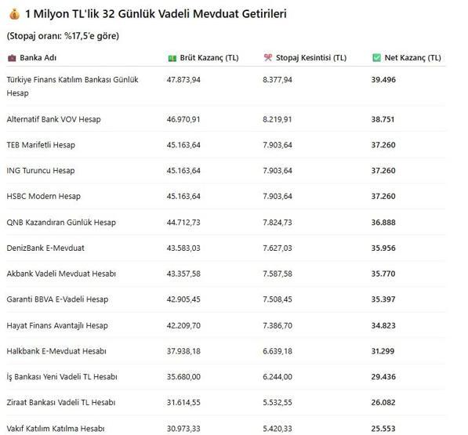The height and width of the screenshot is (435, 468).
Task: Select 'Alternatif Bank VOV Hesap' row name
Action: tap(54, 119)
